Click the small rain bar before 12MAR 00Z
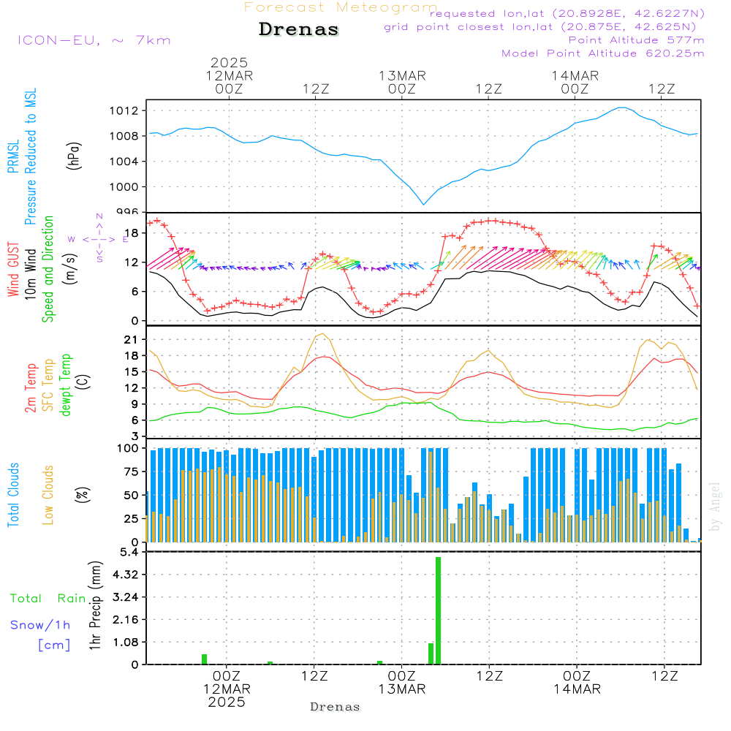The width and height of the screenshot is (731, 731). point(205,659)
